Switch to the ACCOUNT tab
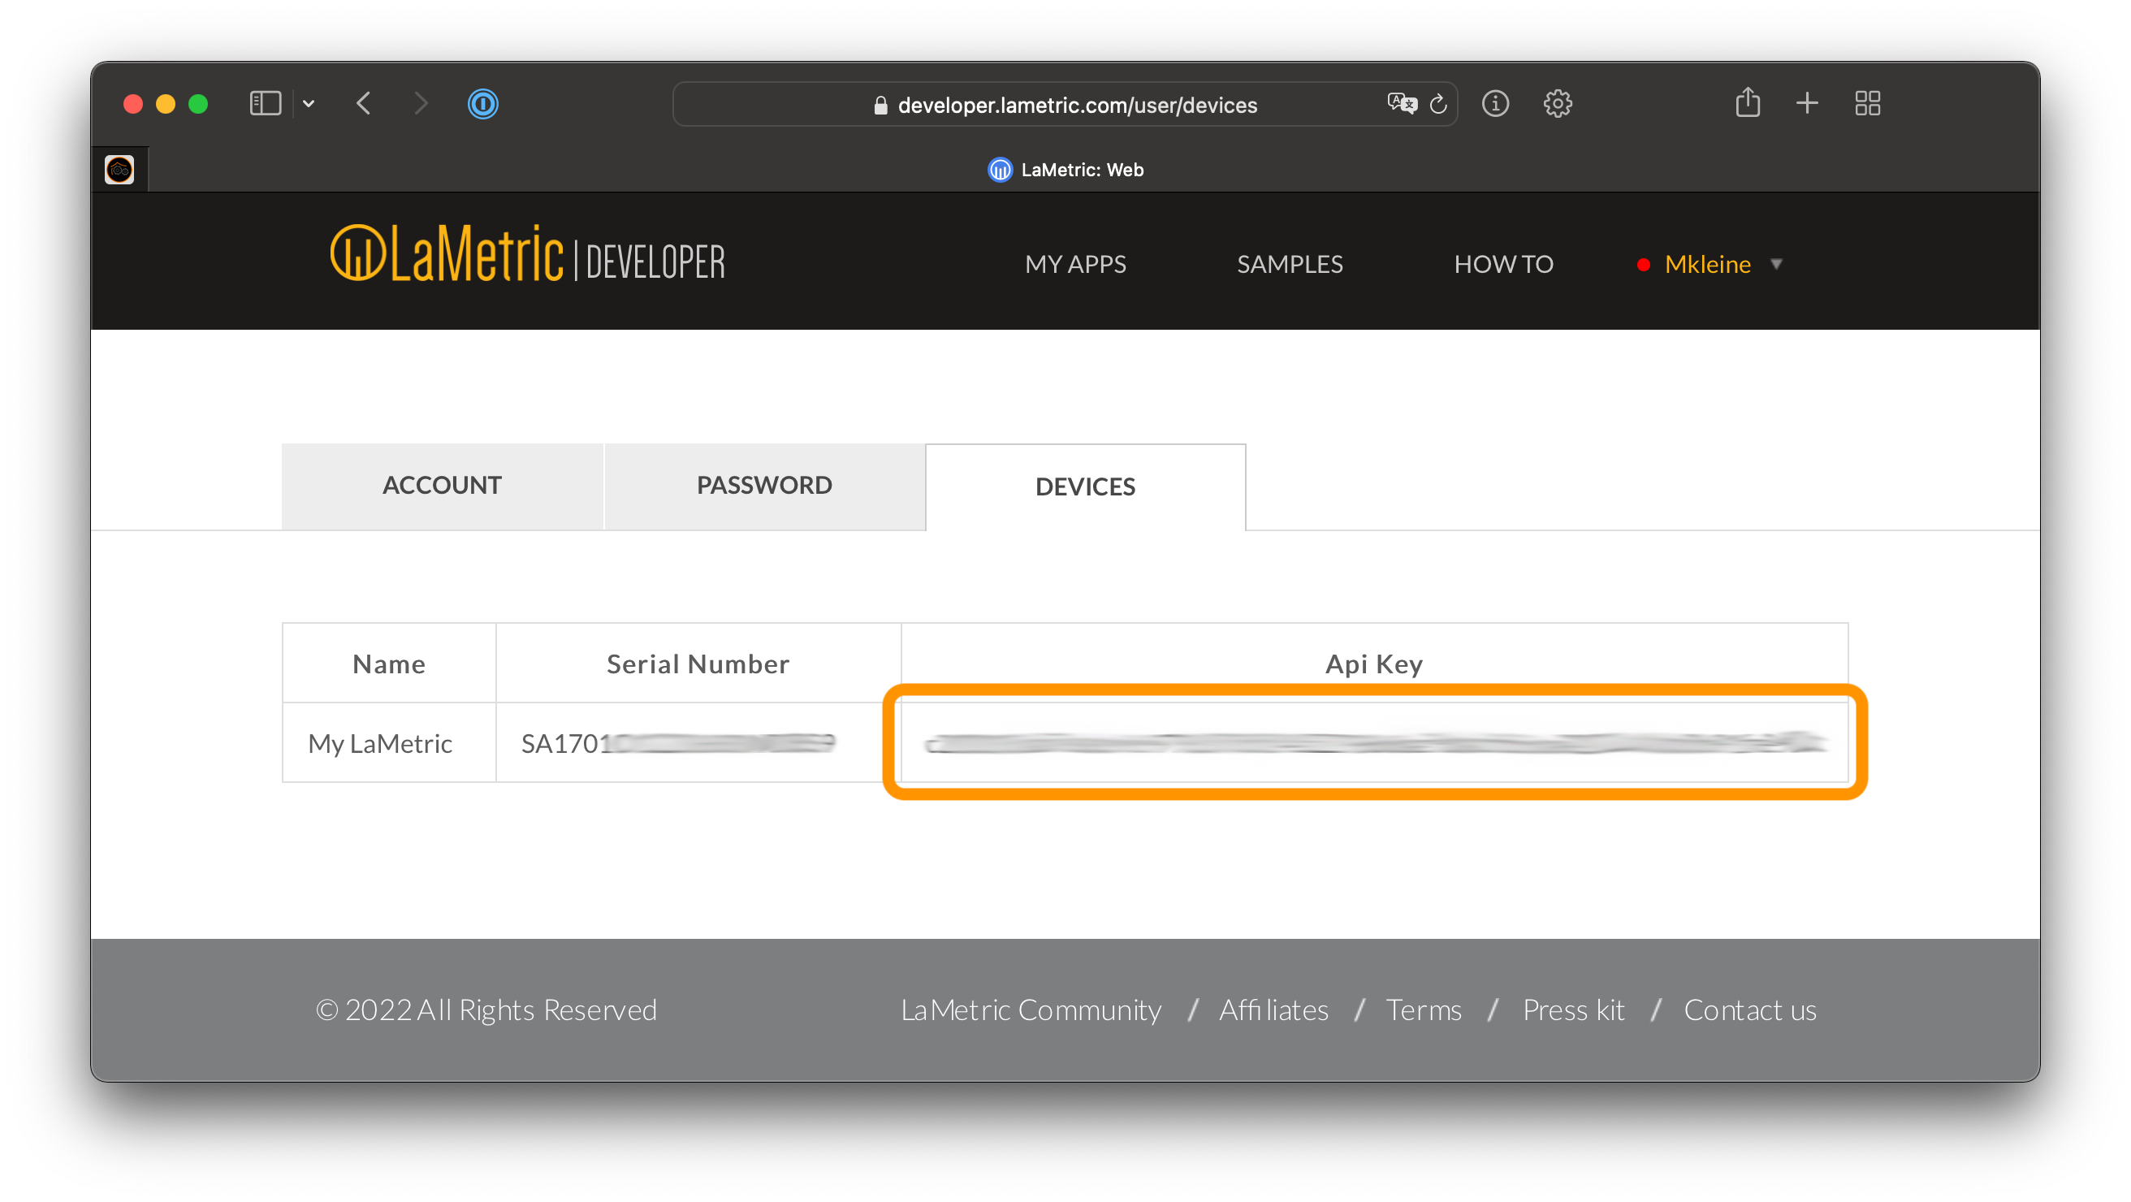Image resolution: width=2131 pixels, height=1202 pixels. point(442,486)
